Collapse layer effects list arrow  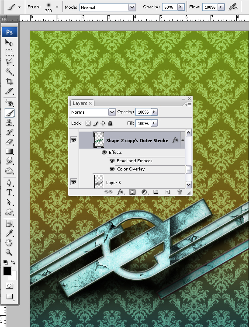point(183,140)
